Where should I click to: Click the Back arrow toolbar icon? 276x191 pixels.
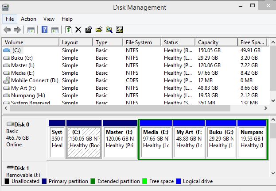7,30
